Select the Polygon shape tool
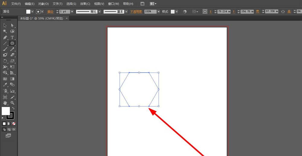The width and height of the screenshot is (302, 156). pos(12,43)
